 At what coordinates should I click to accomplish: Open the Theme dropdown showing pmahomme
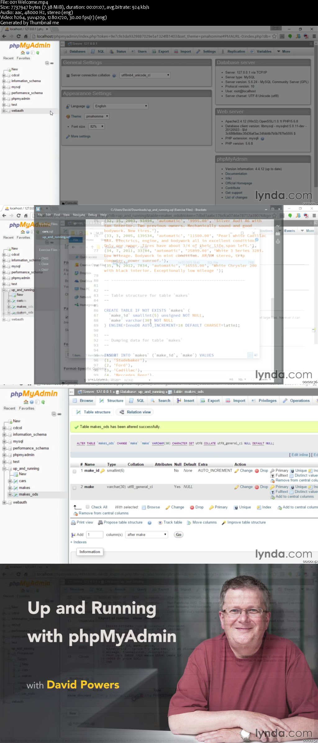coord(97,116)
